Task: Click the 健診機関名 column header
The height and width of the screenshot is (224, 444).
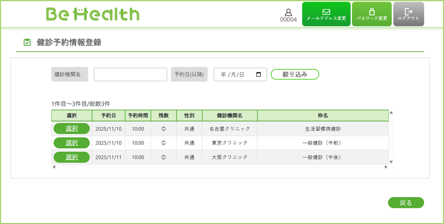Action: [230, 115]
